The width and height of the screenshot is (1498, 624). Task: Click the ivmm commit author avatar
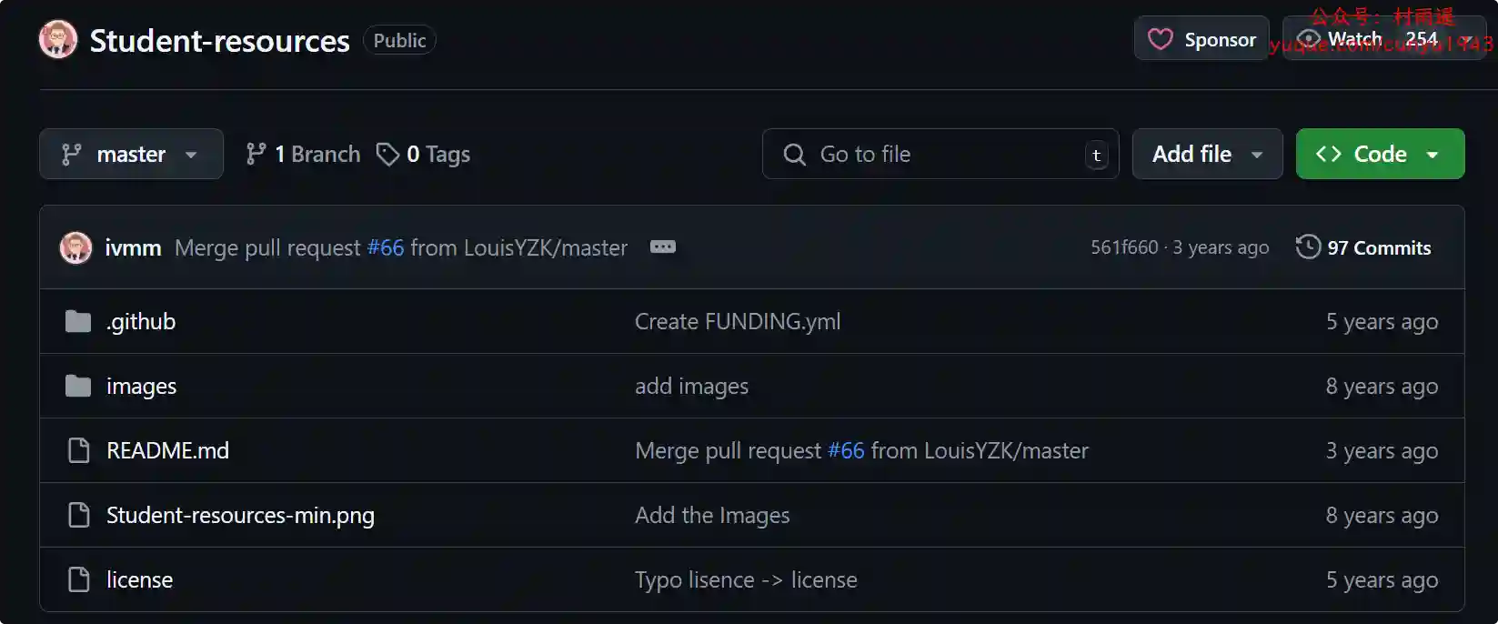coord(75,247)
